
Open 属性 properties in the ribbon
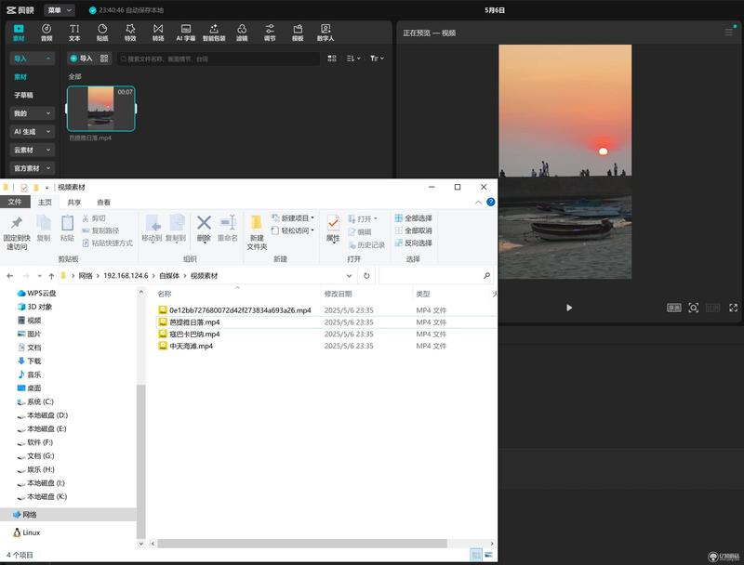pyautogui.click(x=333, y=228)
